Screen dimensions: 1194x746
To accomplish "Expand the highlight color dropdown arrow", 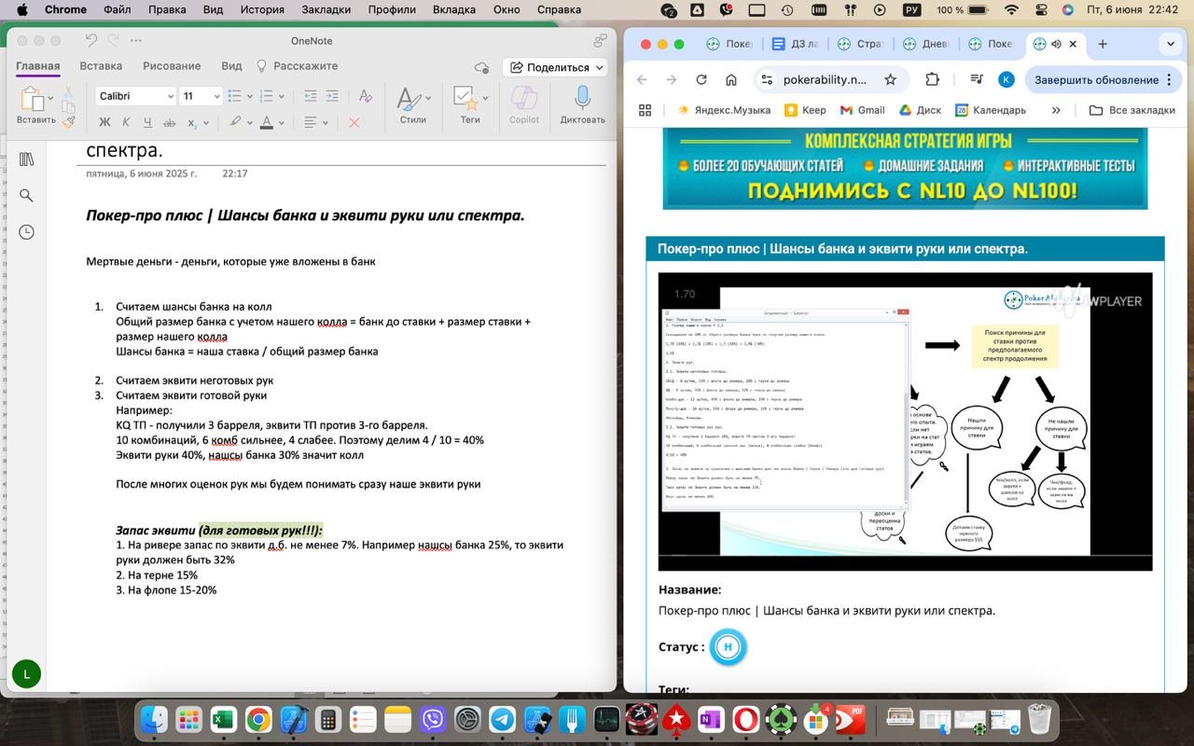I will click(x=250, y=122).
